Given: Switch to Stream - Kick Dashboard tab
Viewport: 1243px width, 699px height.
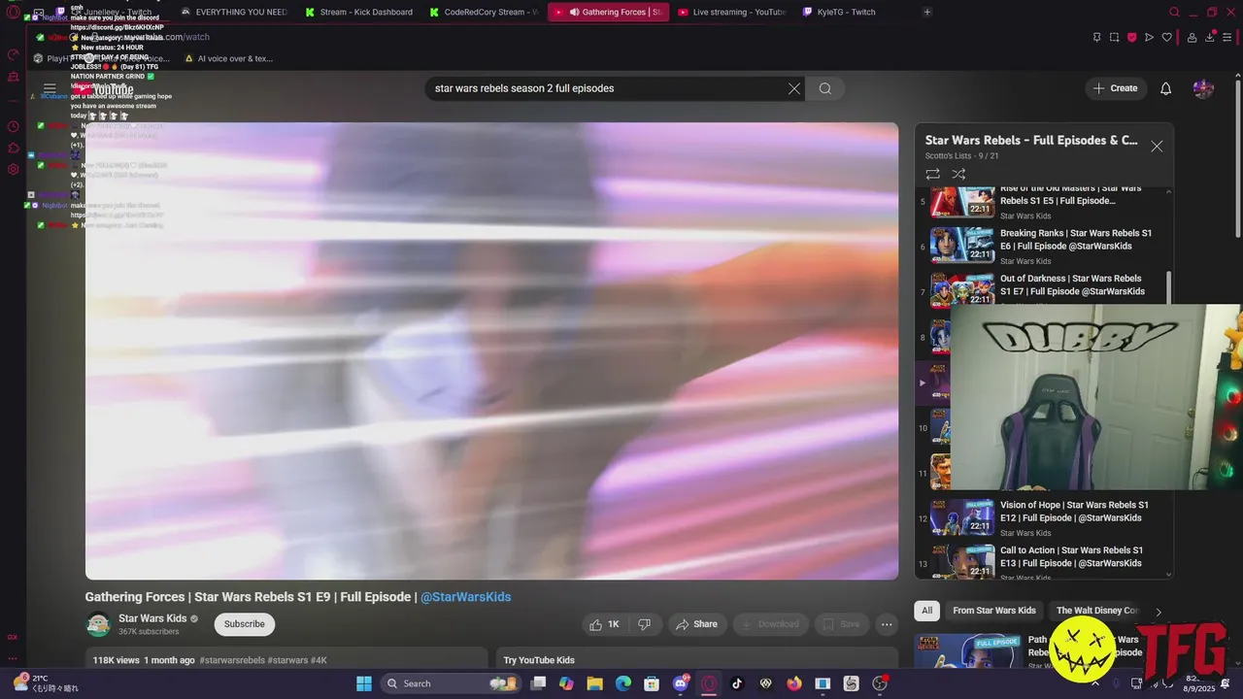Looking at the screenshot, I should click(x=358, y=12).
